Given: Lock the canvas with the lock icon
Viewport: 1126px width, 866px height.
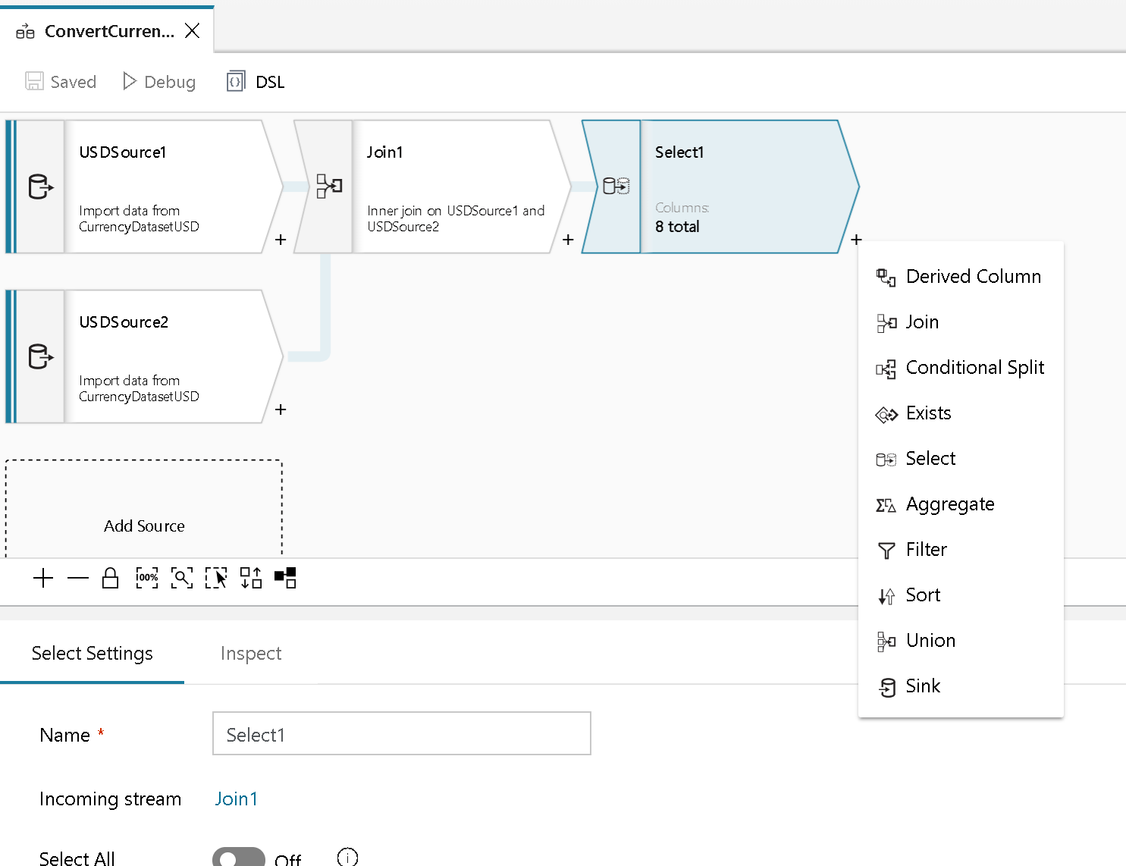Looking at the screenshot, I should [x=110, y=578].
